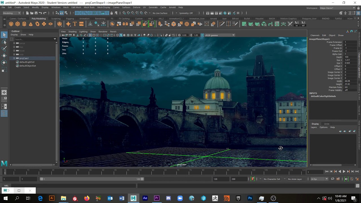Click the Depth value field showing 100

coord(350,57)
